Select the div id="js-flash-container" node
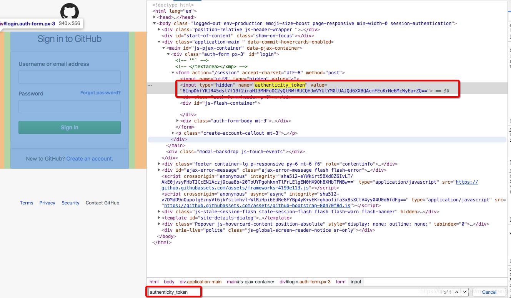Screen dimensions: 511x298 point(220,103)
